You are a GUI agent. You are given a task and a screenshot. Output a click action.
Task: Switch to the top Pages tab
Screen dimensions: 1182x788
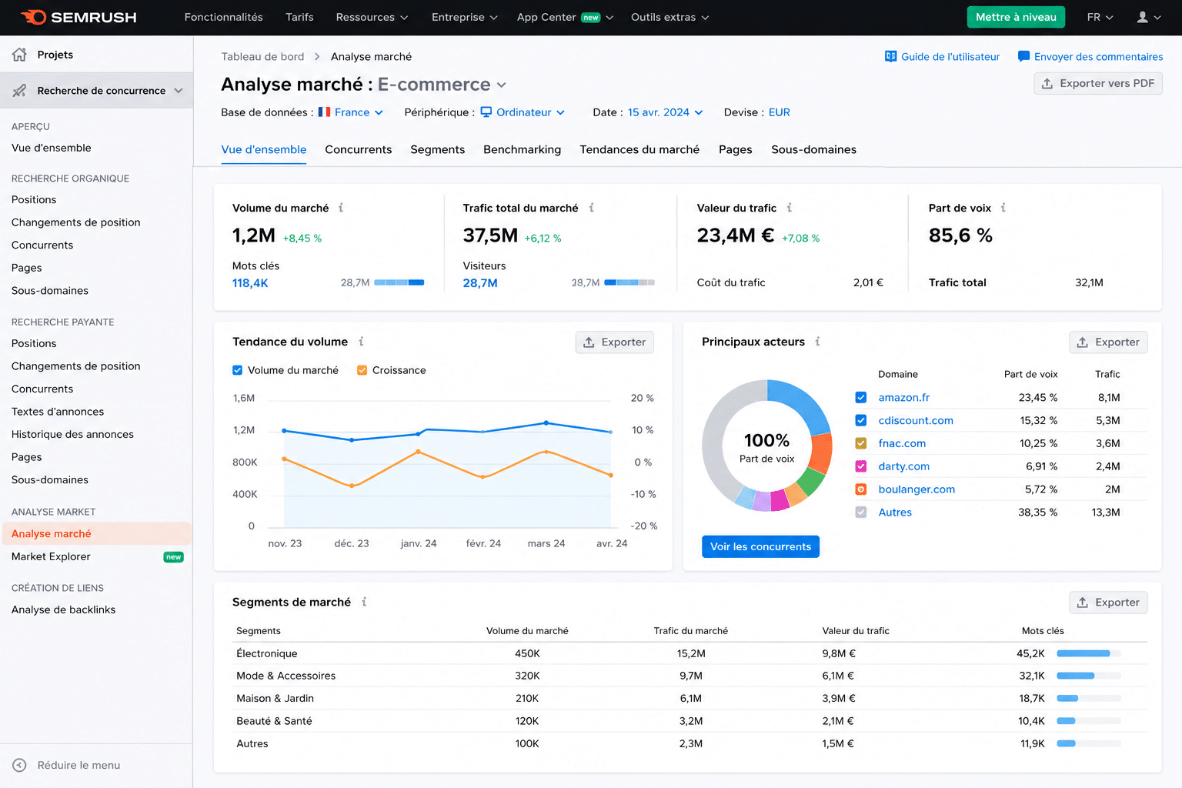click(736, 149)
